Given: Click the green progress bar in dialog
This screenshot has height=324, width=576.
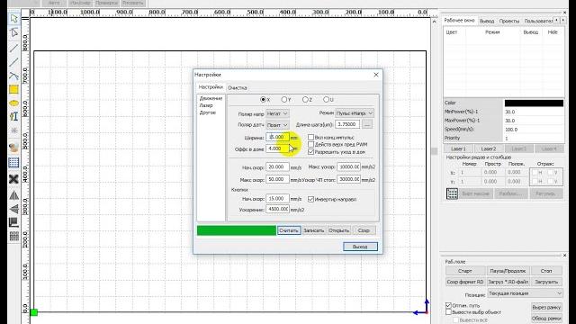Looking at the screenshot, I should (x=236, y=230).
